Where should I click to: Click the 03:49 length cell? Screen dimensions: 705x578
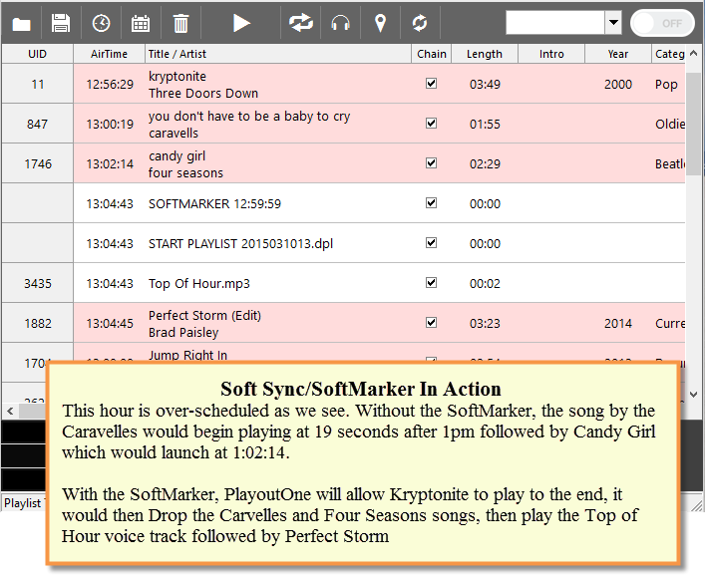tap(485, 84)
